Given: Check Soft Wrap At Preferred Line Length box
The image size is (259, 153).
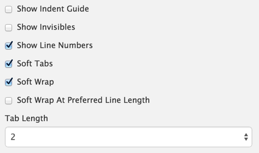Looking at the screenshot, I should [9, 100].
